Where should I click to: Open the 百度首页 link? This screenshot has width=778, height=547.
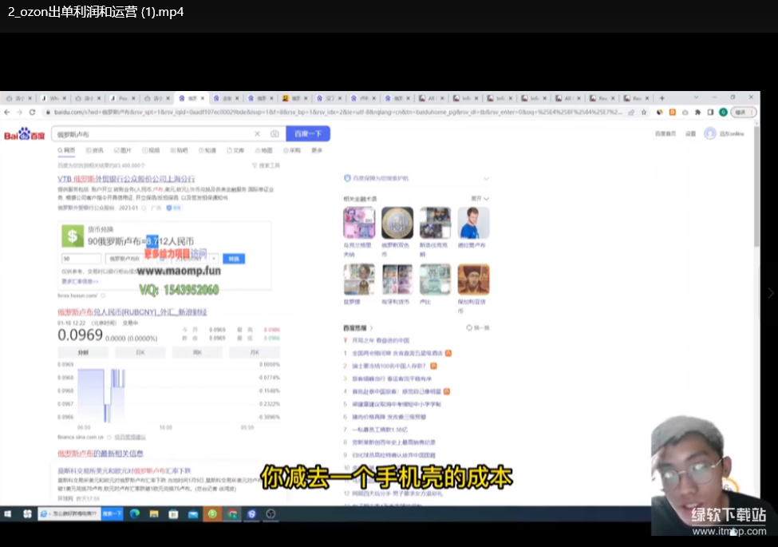coord(665,134)
